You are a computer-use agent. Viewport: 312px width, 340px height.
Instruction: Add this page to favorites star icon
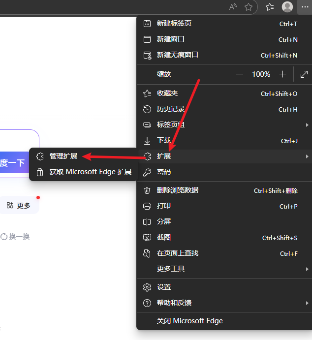point(248,7)
